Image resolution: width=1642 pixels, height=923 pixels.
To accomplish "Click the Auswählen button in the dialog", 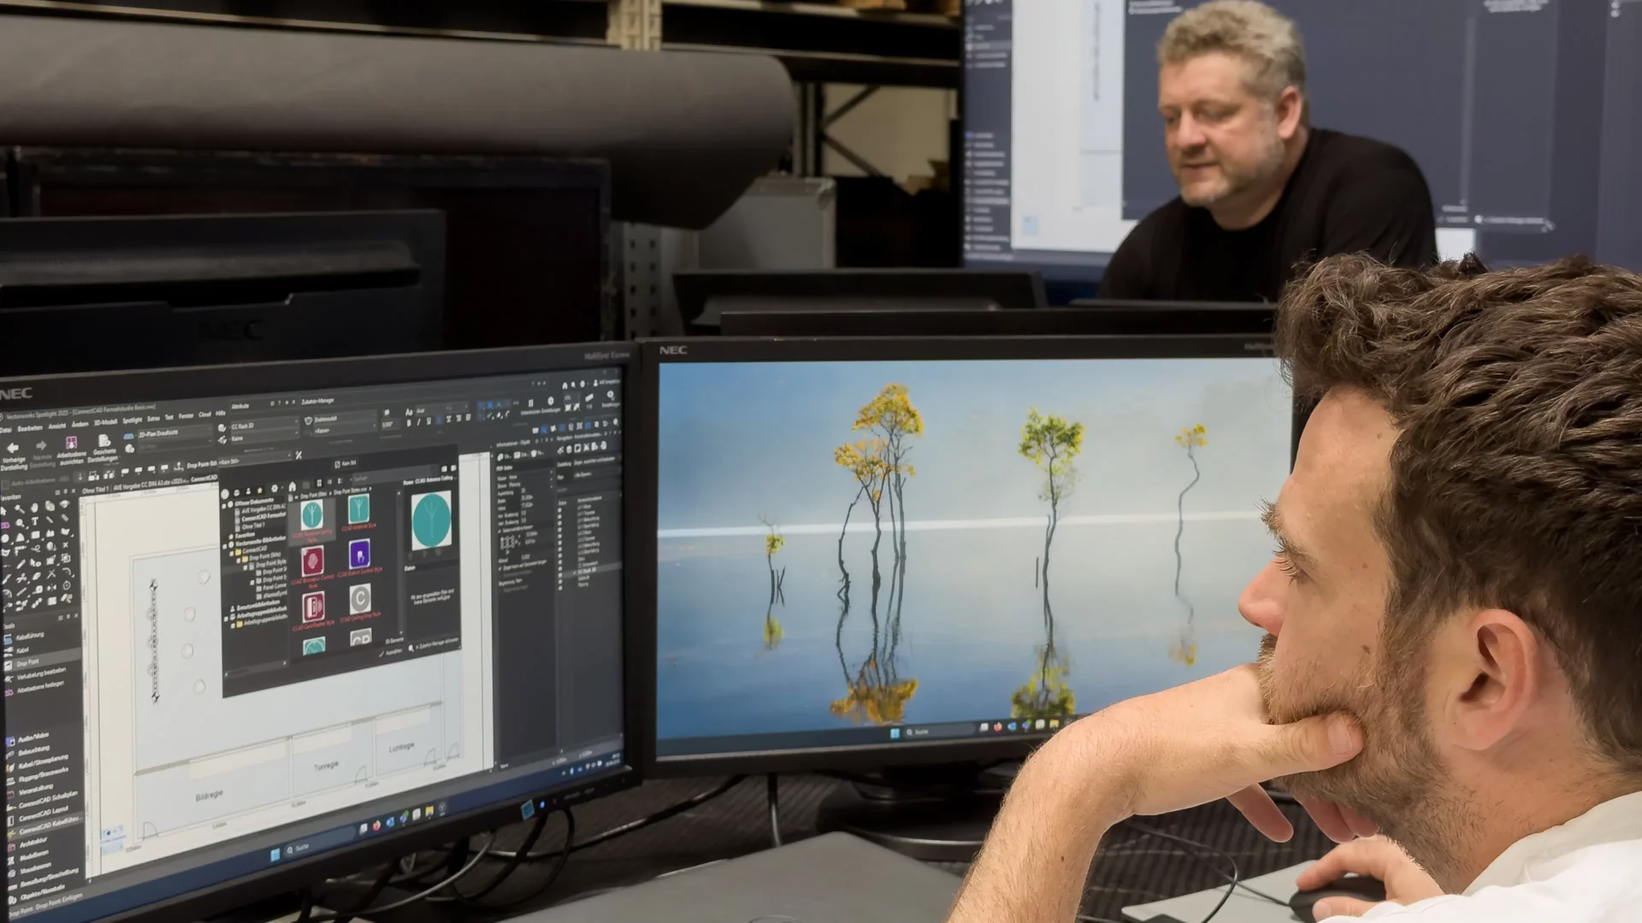I will click(392, 651).
